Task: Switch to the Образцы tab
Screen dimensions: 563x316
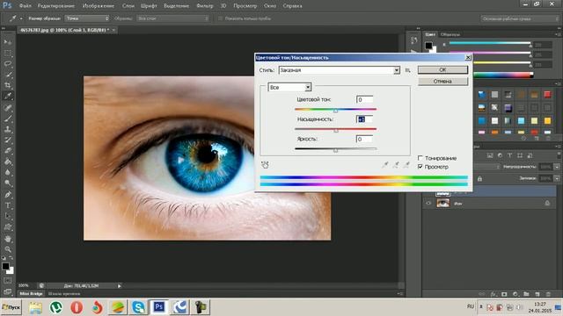Action: [x=450, y=34]
